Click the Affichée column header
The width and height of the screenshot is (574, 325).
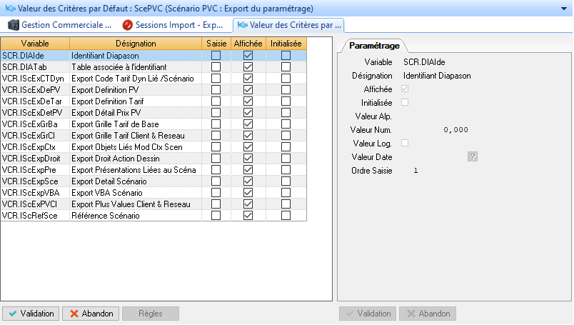(x=248, y=44)
